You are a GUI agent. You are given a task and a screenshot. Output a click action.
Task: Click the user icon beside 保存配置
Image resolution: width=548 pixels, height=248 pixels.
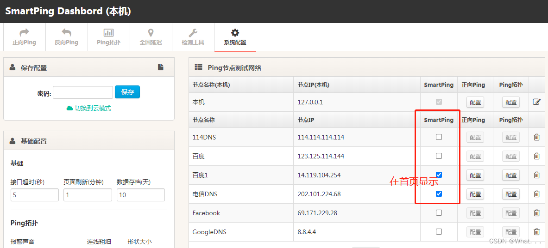point(13,67)
